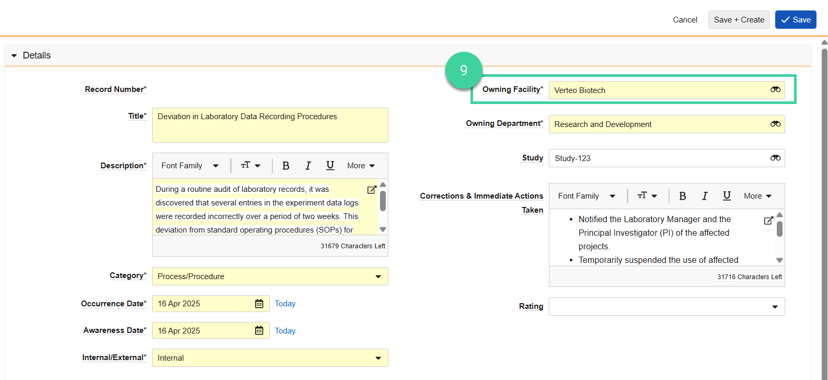Toggle Underline in Corrections editor
This screenshot has width=828, height=380.
[727, 196]
